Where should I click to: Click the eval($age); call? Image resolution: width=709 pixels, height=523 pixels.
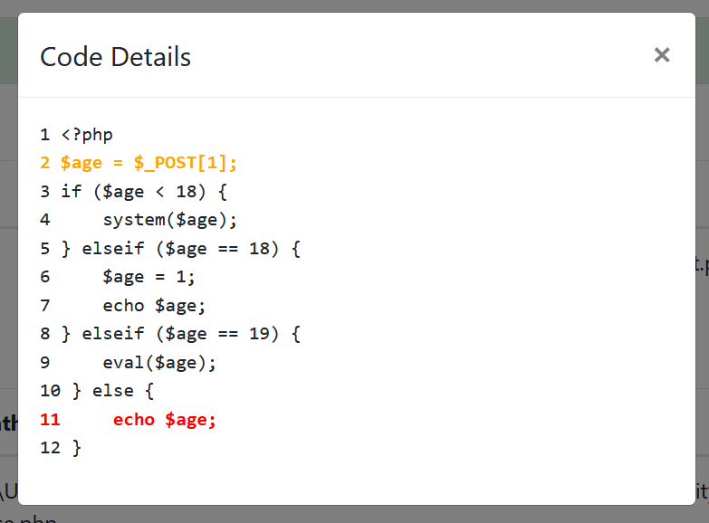tap(159, 363)
